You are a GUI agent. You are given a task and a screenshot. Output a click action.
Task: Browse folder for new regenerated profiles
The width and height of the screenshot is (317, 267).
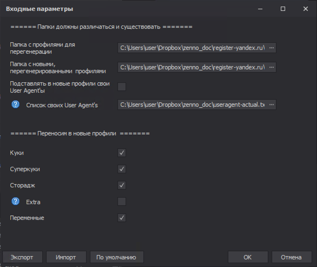point(272,67)
